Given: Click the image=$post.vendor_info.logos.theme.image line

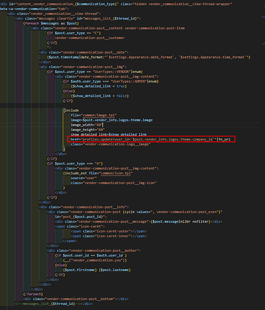Looking at the screenshot, I should pos(112,120).
